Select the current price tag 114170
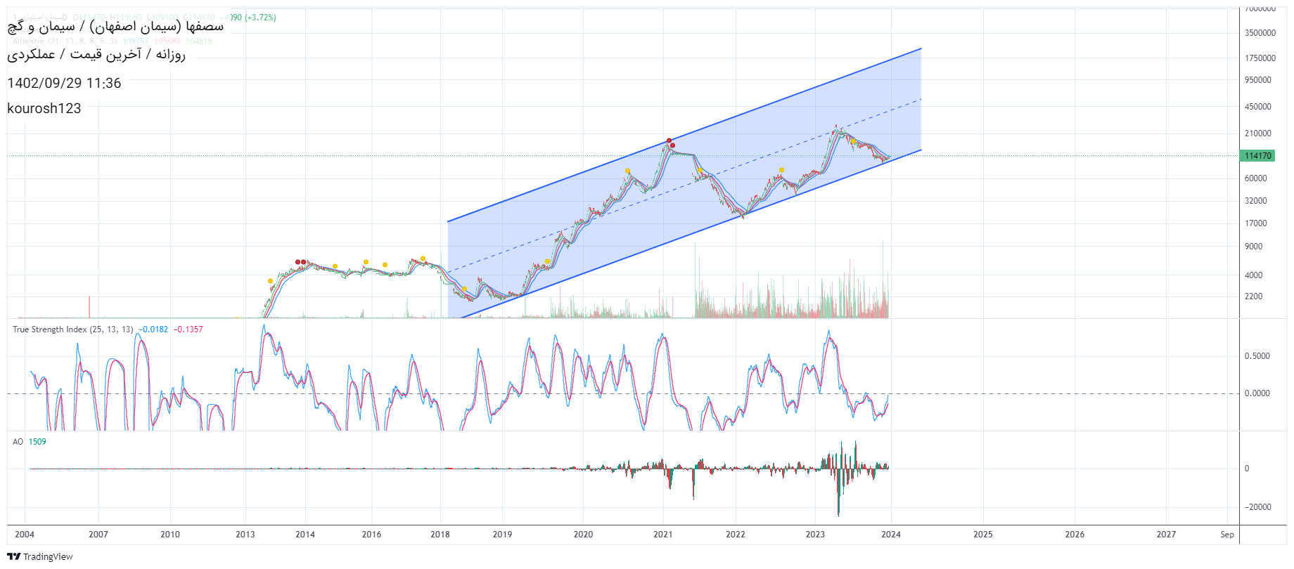This screenshot has width=1294, height=569. [x=1257, y=156]
